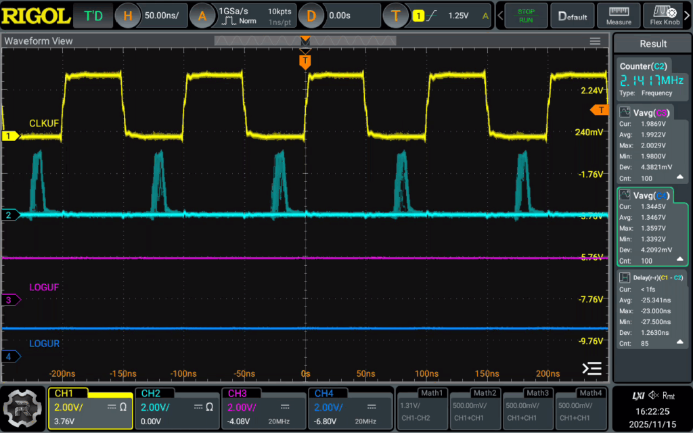The image size is (693, 435).
Task: Click the memory position bar at top
Action: pos(305,41)
